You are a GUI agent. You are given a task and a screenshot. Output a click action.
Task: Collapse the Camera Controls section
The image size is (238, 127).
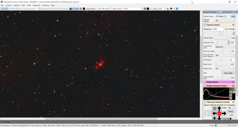(205, 25)
